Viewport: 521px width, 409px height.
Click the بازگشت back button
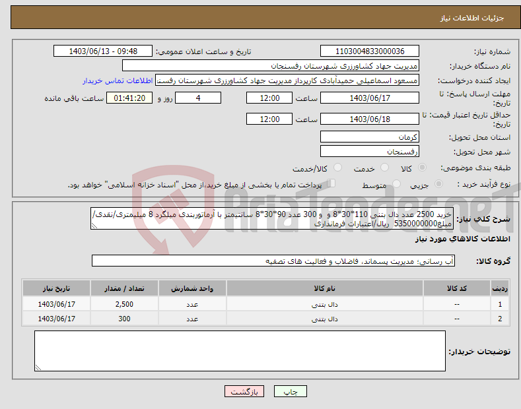point(244,391)
